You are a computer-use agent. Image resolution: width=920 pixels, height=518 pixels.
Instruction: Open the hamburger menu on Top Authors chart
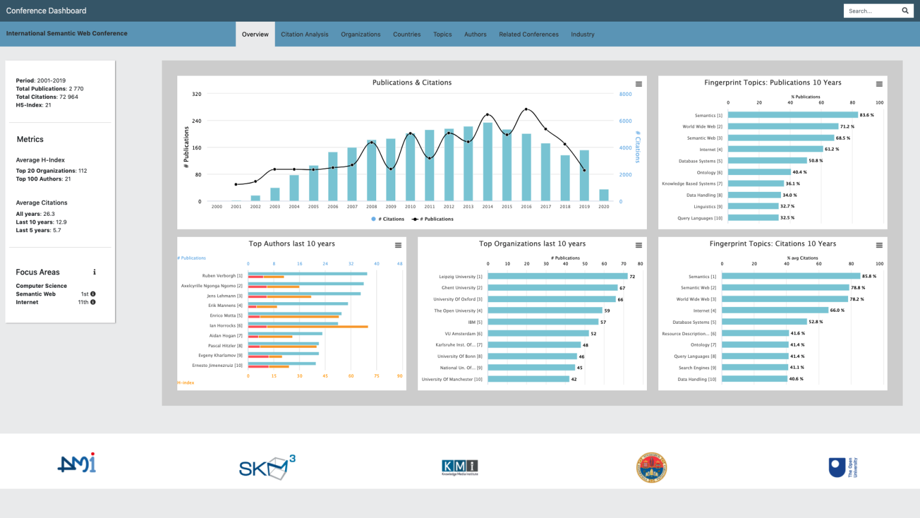coord(398,245)
